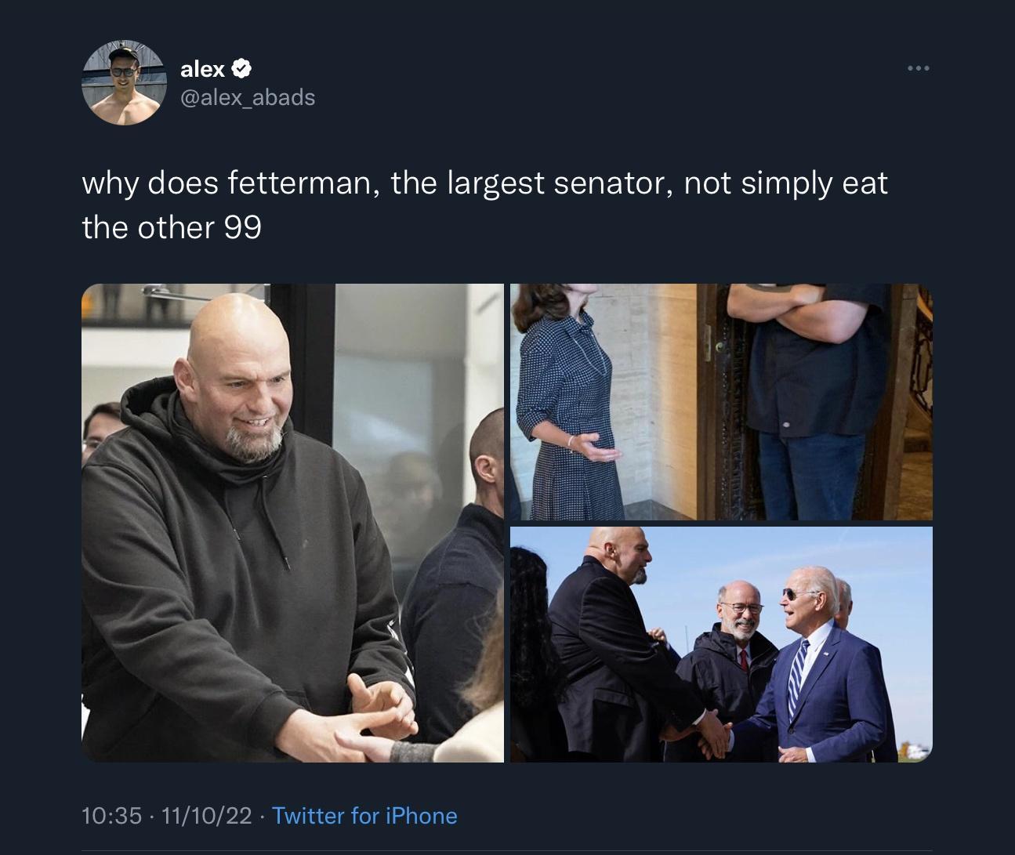The height and width of the screenshot is (855, 1015).
Task: Click the date 11/10/22
Action: pyautogui.click(x=205, y=816)
